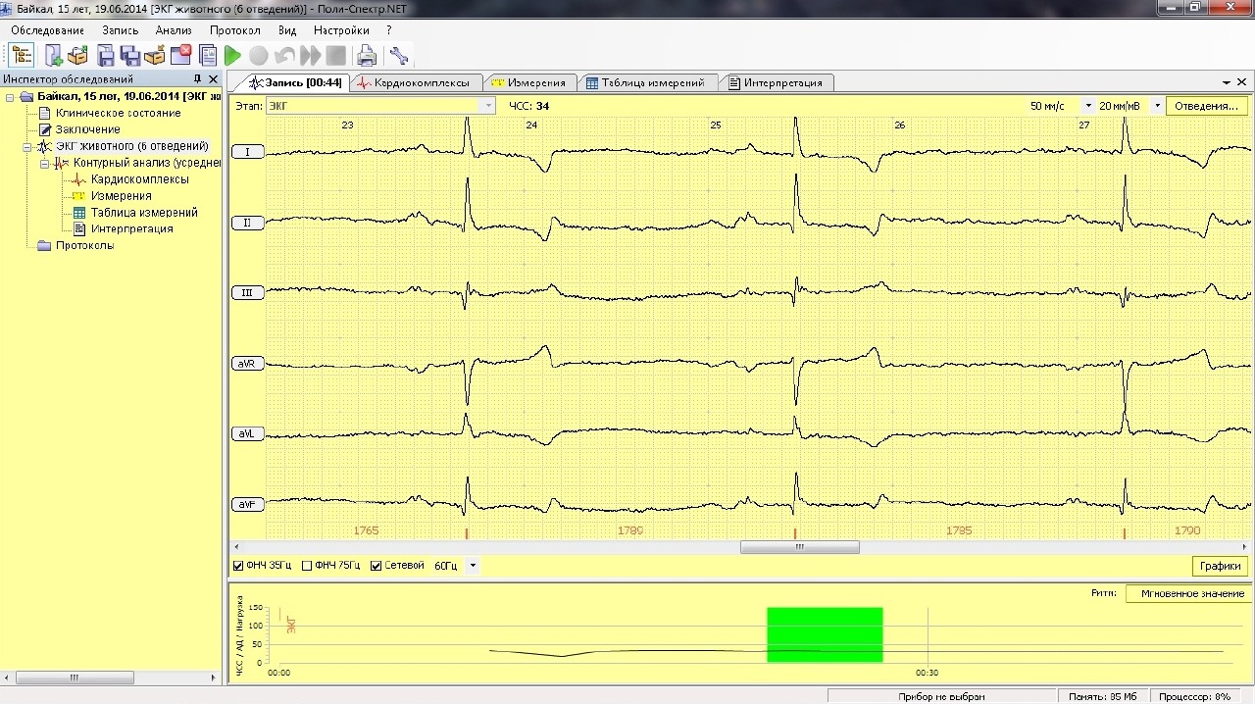Pin the Инспектор обследований panel
This screenshot has height=704, width=1255.
(x=197, y=79)
